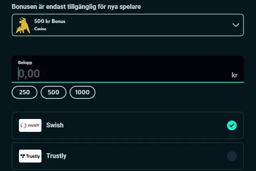The image size is (256, 171).
Task: Choose the 250 quick amount button
Action: point(25,92)
